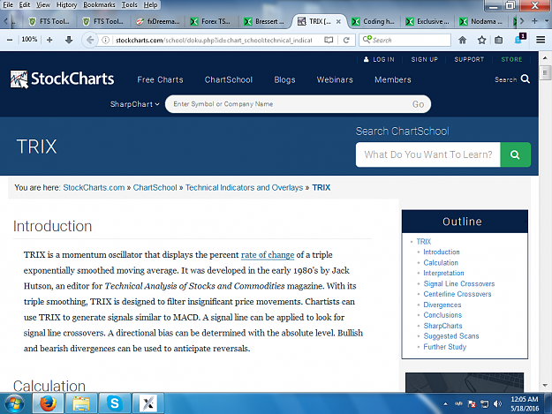
Task: Open Firefox from the taskbar
Action: coord(48,403)
